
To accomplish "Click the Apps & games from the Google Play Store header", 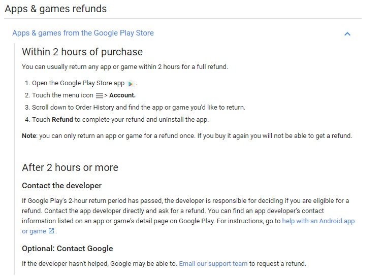I will coord(83,33).
